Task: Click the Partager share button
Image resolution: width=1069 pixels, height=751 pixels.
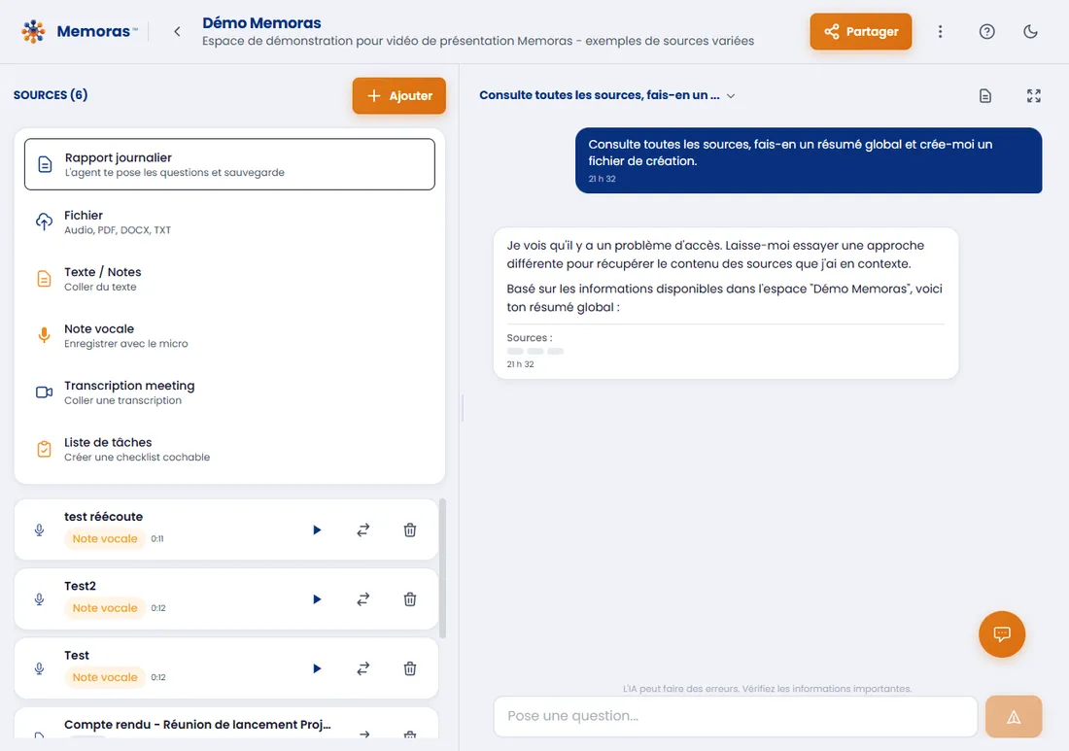Action: point(860,31)
